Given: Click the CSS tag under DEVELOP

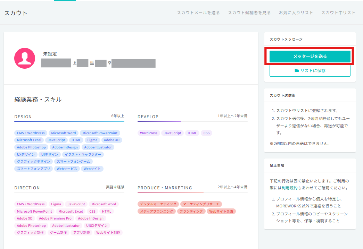Looking at the screenshot, I should pyautogui.click(x=206, y=133).
